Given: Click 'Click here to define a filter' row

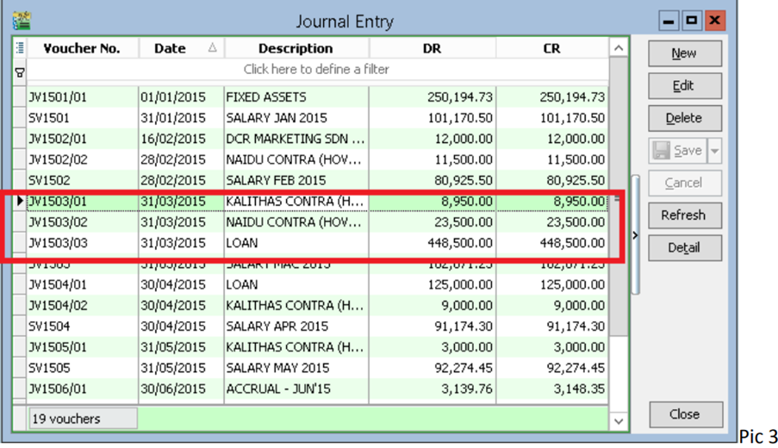Looking at the screenshot, I should click(x=316, y=69).
